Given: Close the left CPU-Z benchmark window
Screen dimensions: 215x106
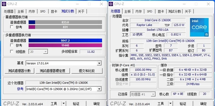Looking at the screenshot, I should click(102, 4).
